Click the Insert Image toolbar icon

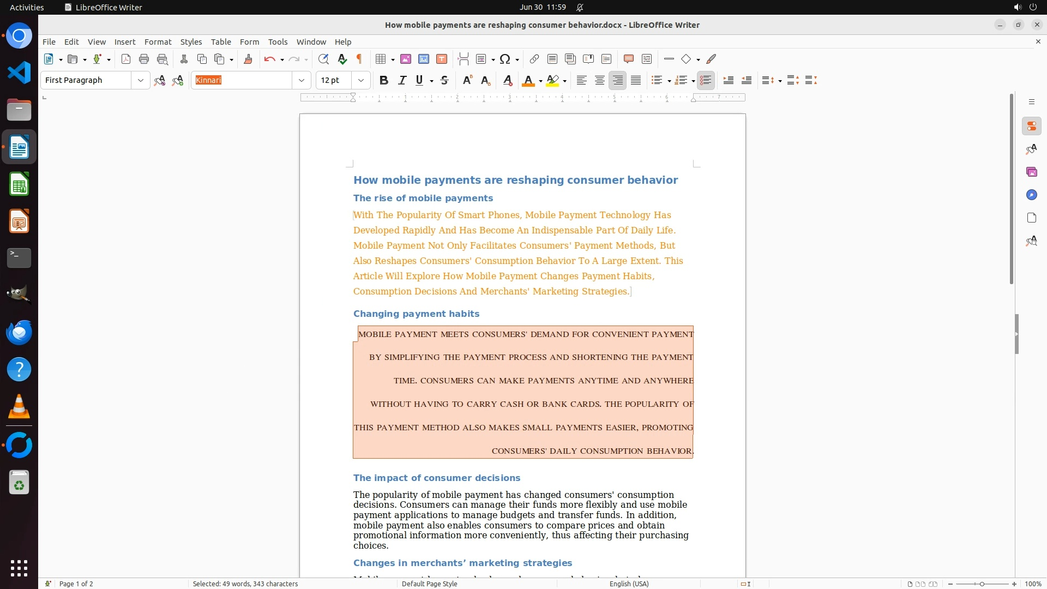[x=406, y=59]
